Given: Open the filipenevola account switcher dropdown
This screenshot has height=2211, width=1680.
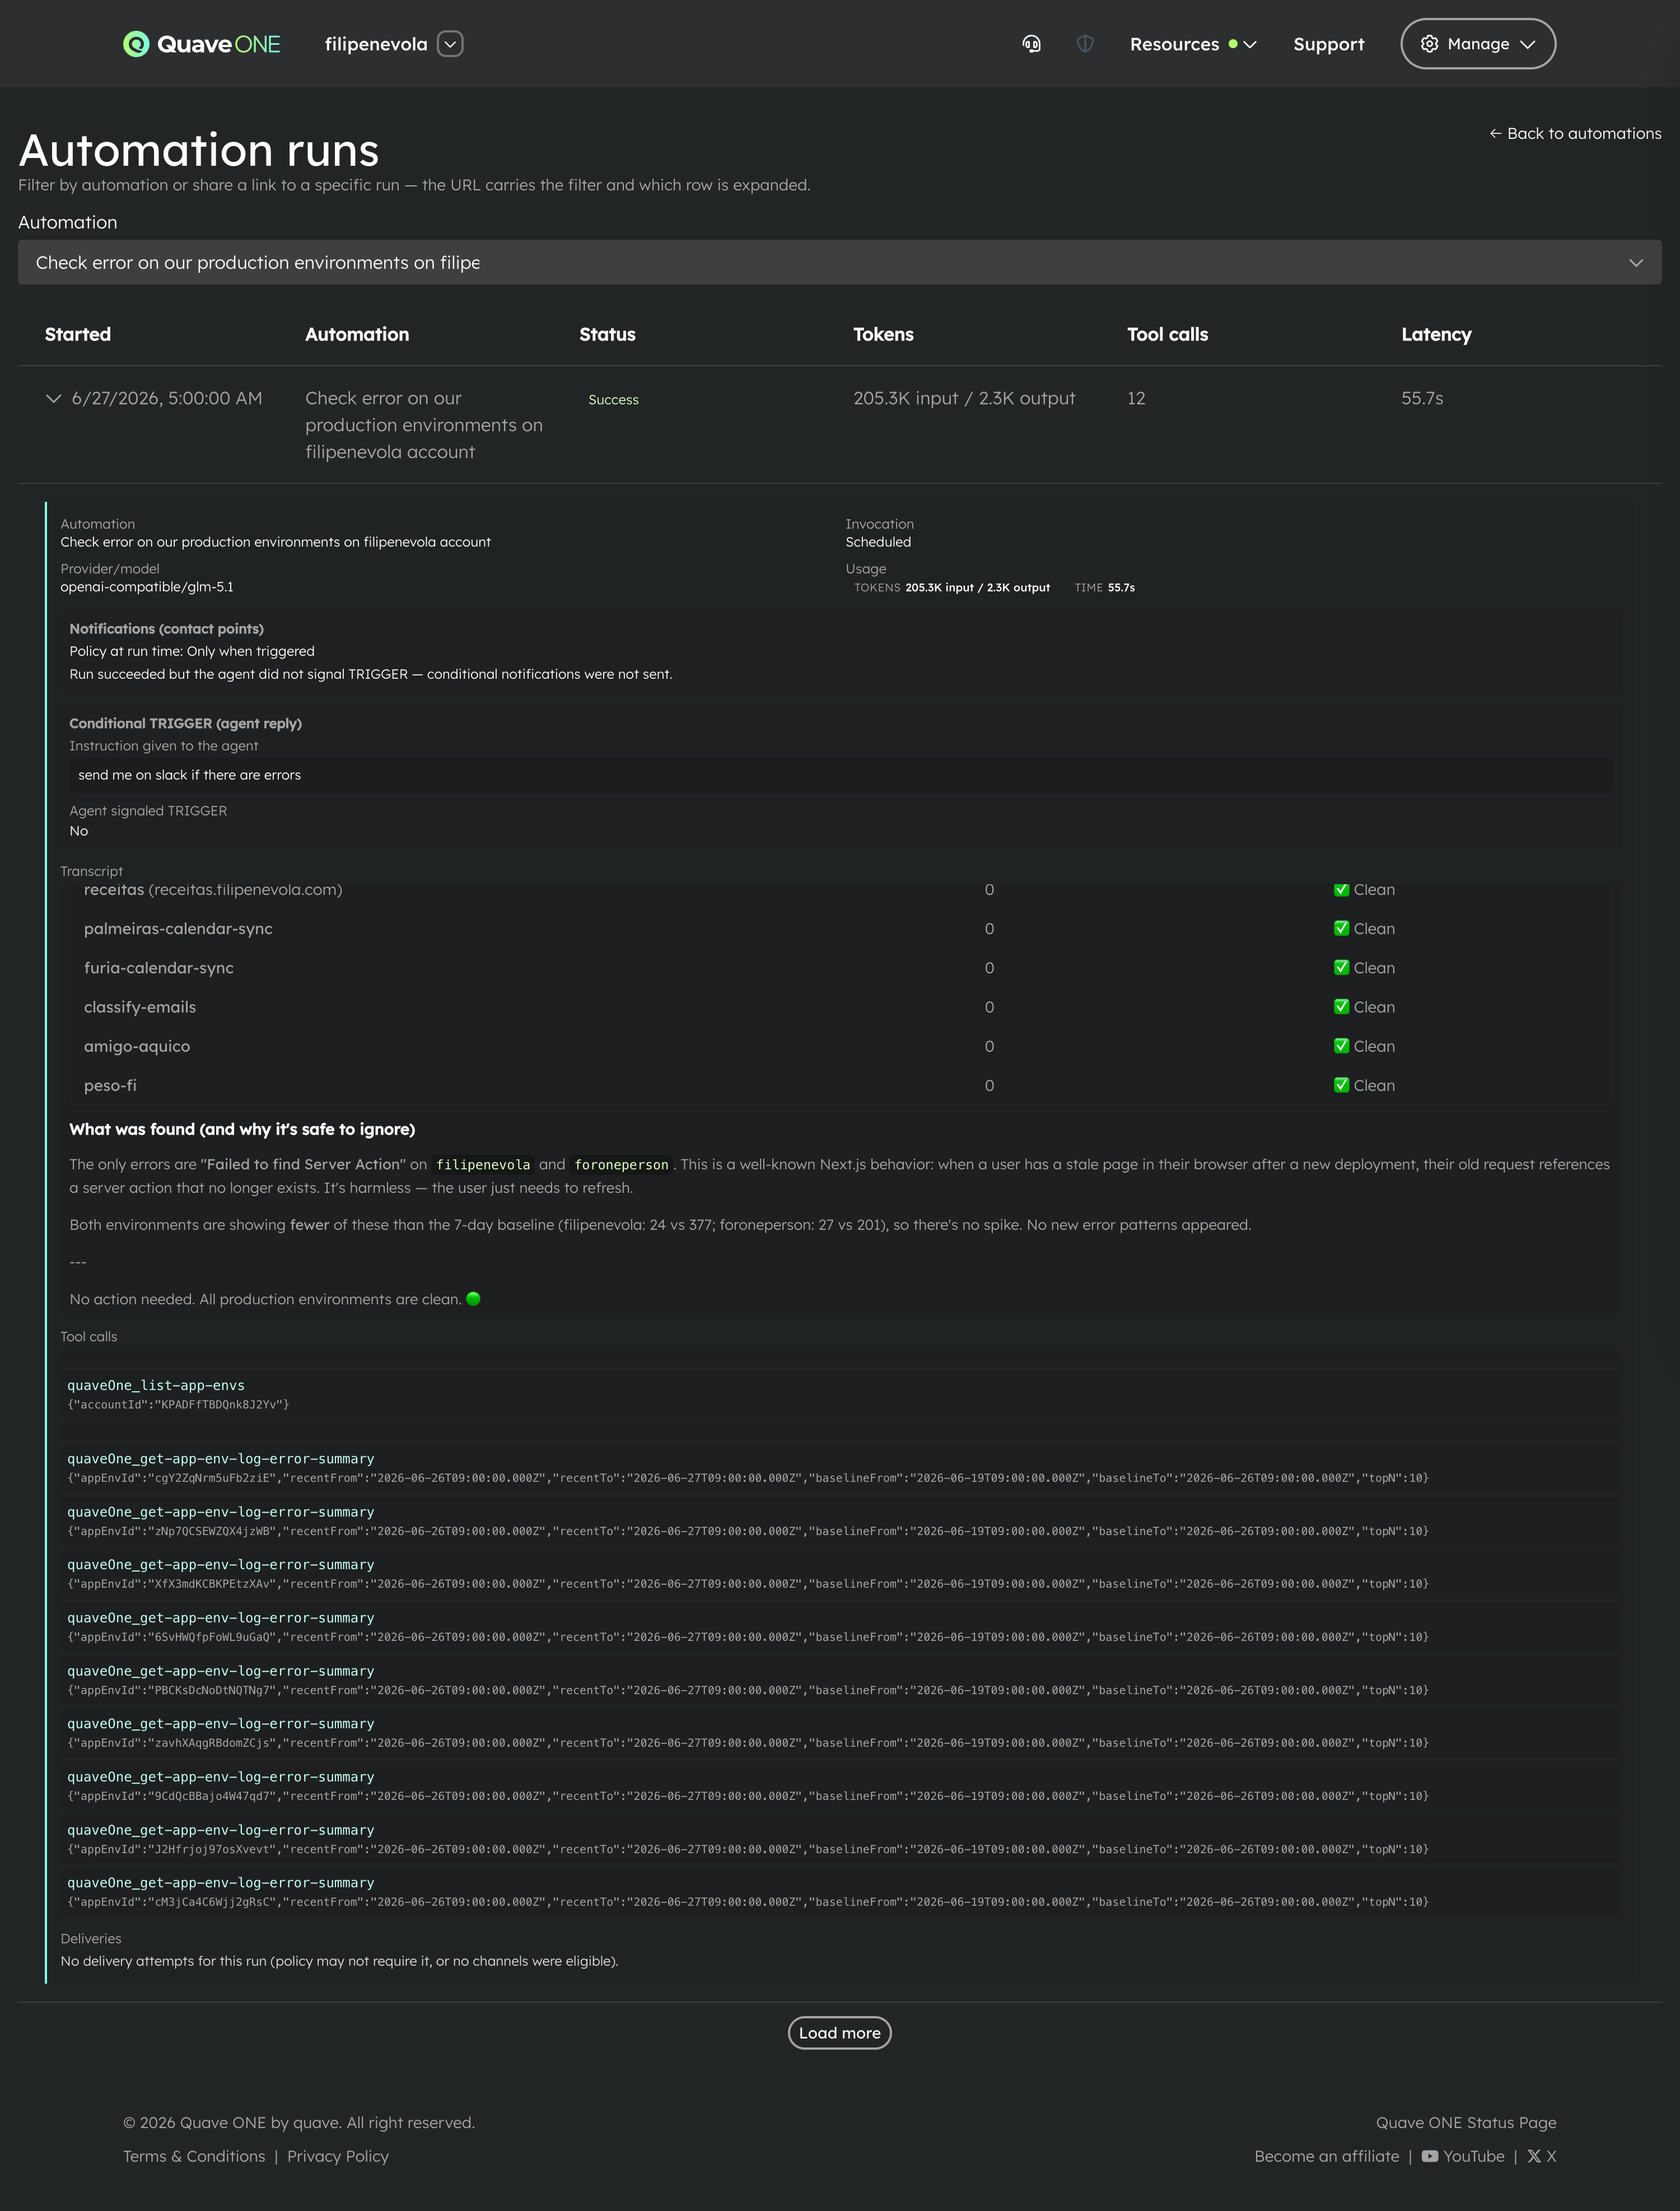Looking at the screenshot, I should (x=450, y=44).
